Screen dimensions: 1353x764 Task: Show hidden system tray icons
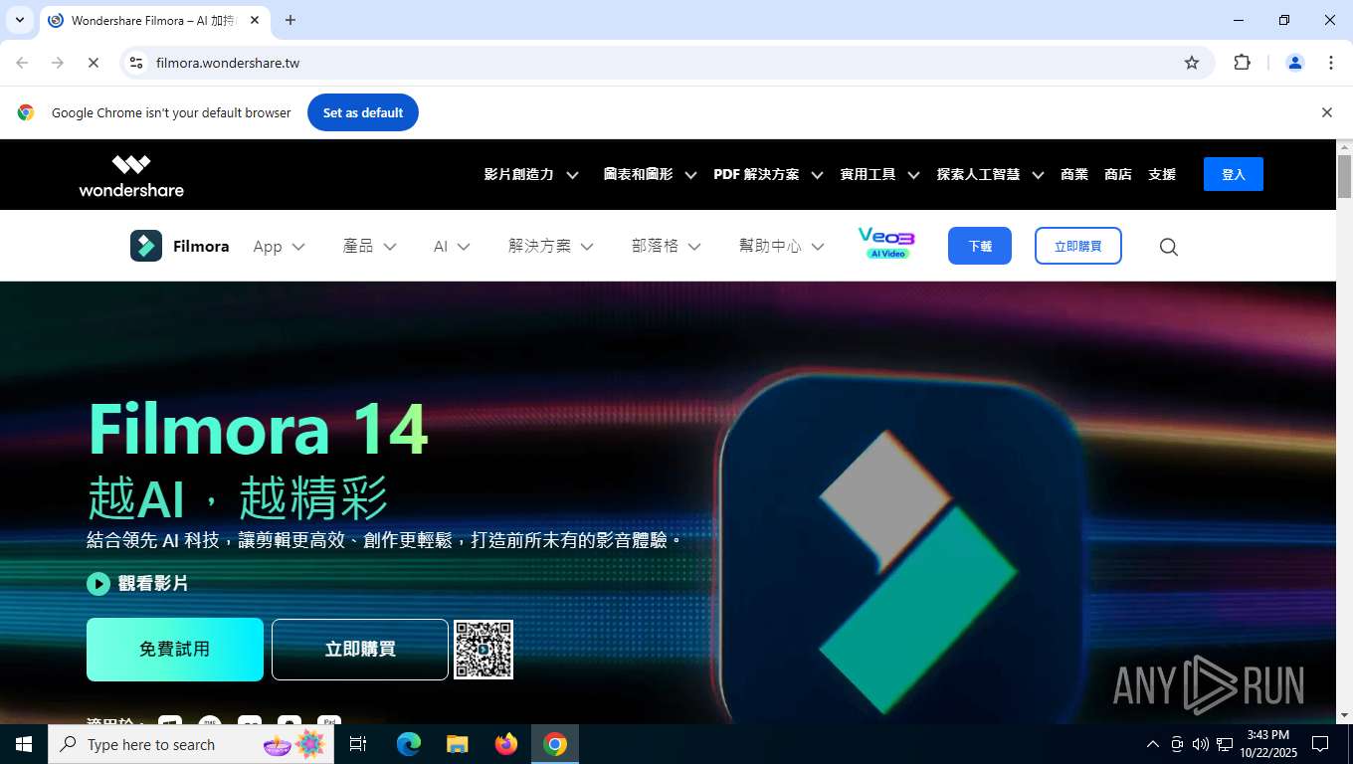(1153, 744)
